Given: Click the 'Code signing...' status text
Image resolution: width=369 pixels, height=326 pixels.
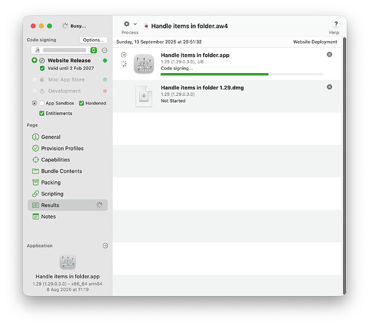Looking at the screenshot, I should (177, 68).
